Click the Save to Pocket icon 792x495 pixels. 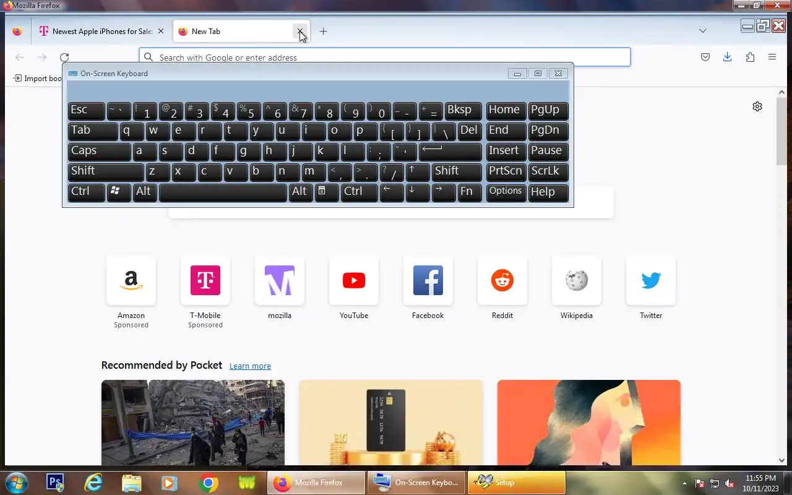pos(705,57)
